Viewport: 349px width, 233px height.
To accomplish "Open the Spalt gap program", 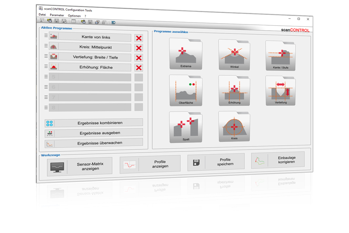I will (x=186, y=127).
